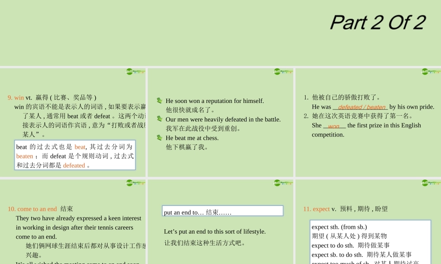
Task: Click the logo on the example sentences slide
Action: pos(284,72)
